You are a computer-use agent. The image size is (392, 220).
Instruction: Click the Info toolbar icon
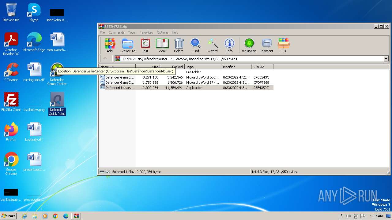click(x=229, y=46)
